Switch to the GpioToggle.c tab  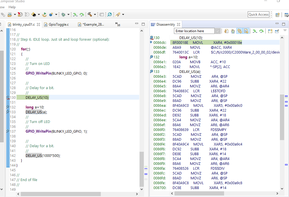58,24
